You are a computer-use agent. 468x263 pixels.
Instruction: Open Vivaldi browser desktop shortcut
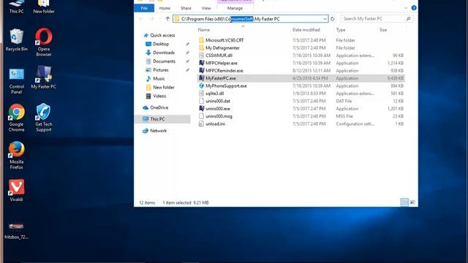pyautogui.click(x=16, y=190)
